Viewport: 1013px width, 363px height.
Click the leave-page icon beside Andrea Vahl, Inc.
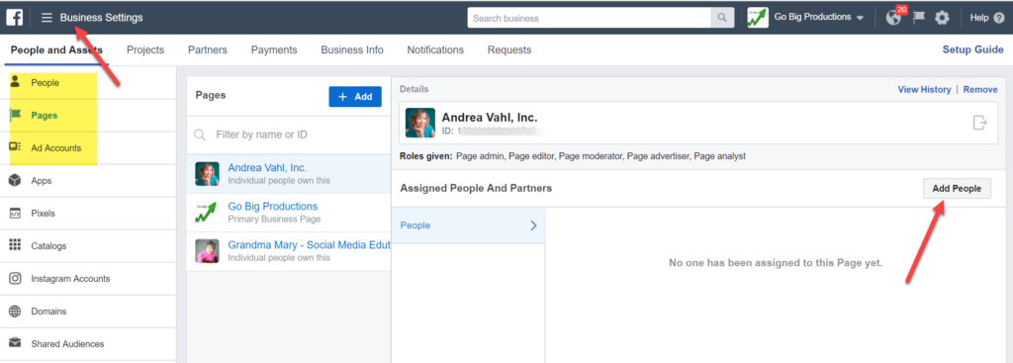[x=980, y=122]
